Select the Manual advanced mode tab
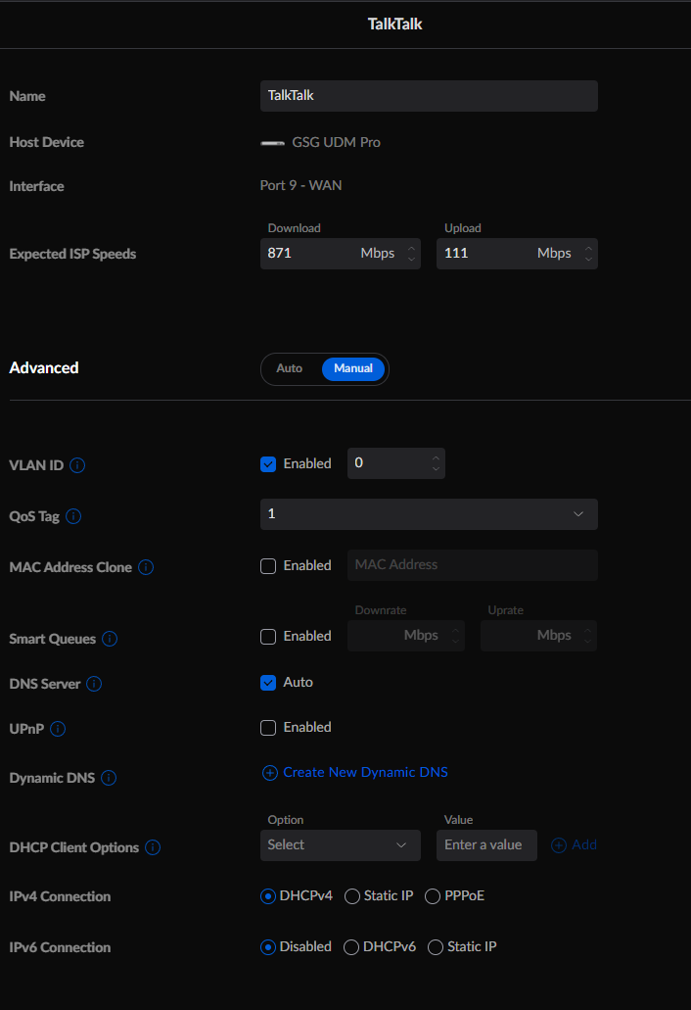Screen dimensions: 691x1010 [x=353, y=369]
